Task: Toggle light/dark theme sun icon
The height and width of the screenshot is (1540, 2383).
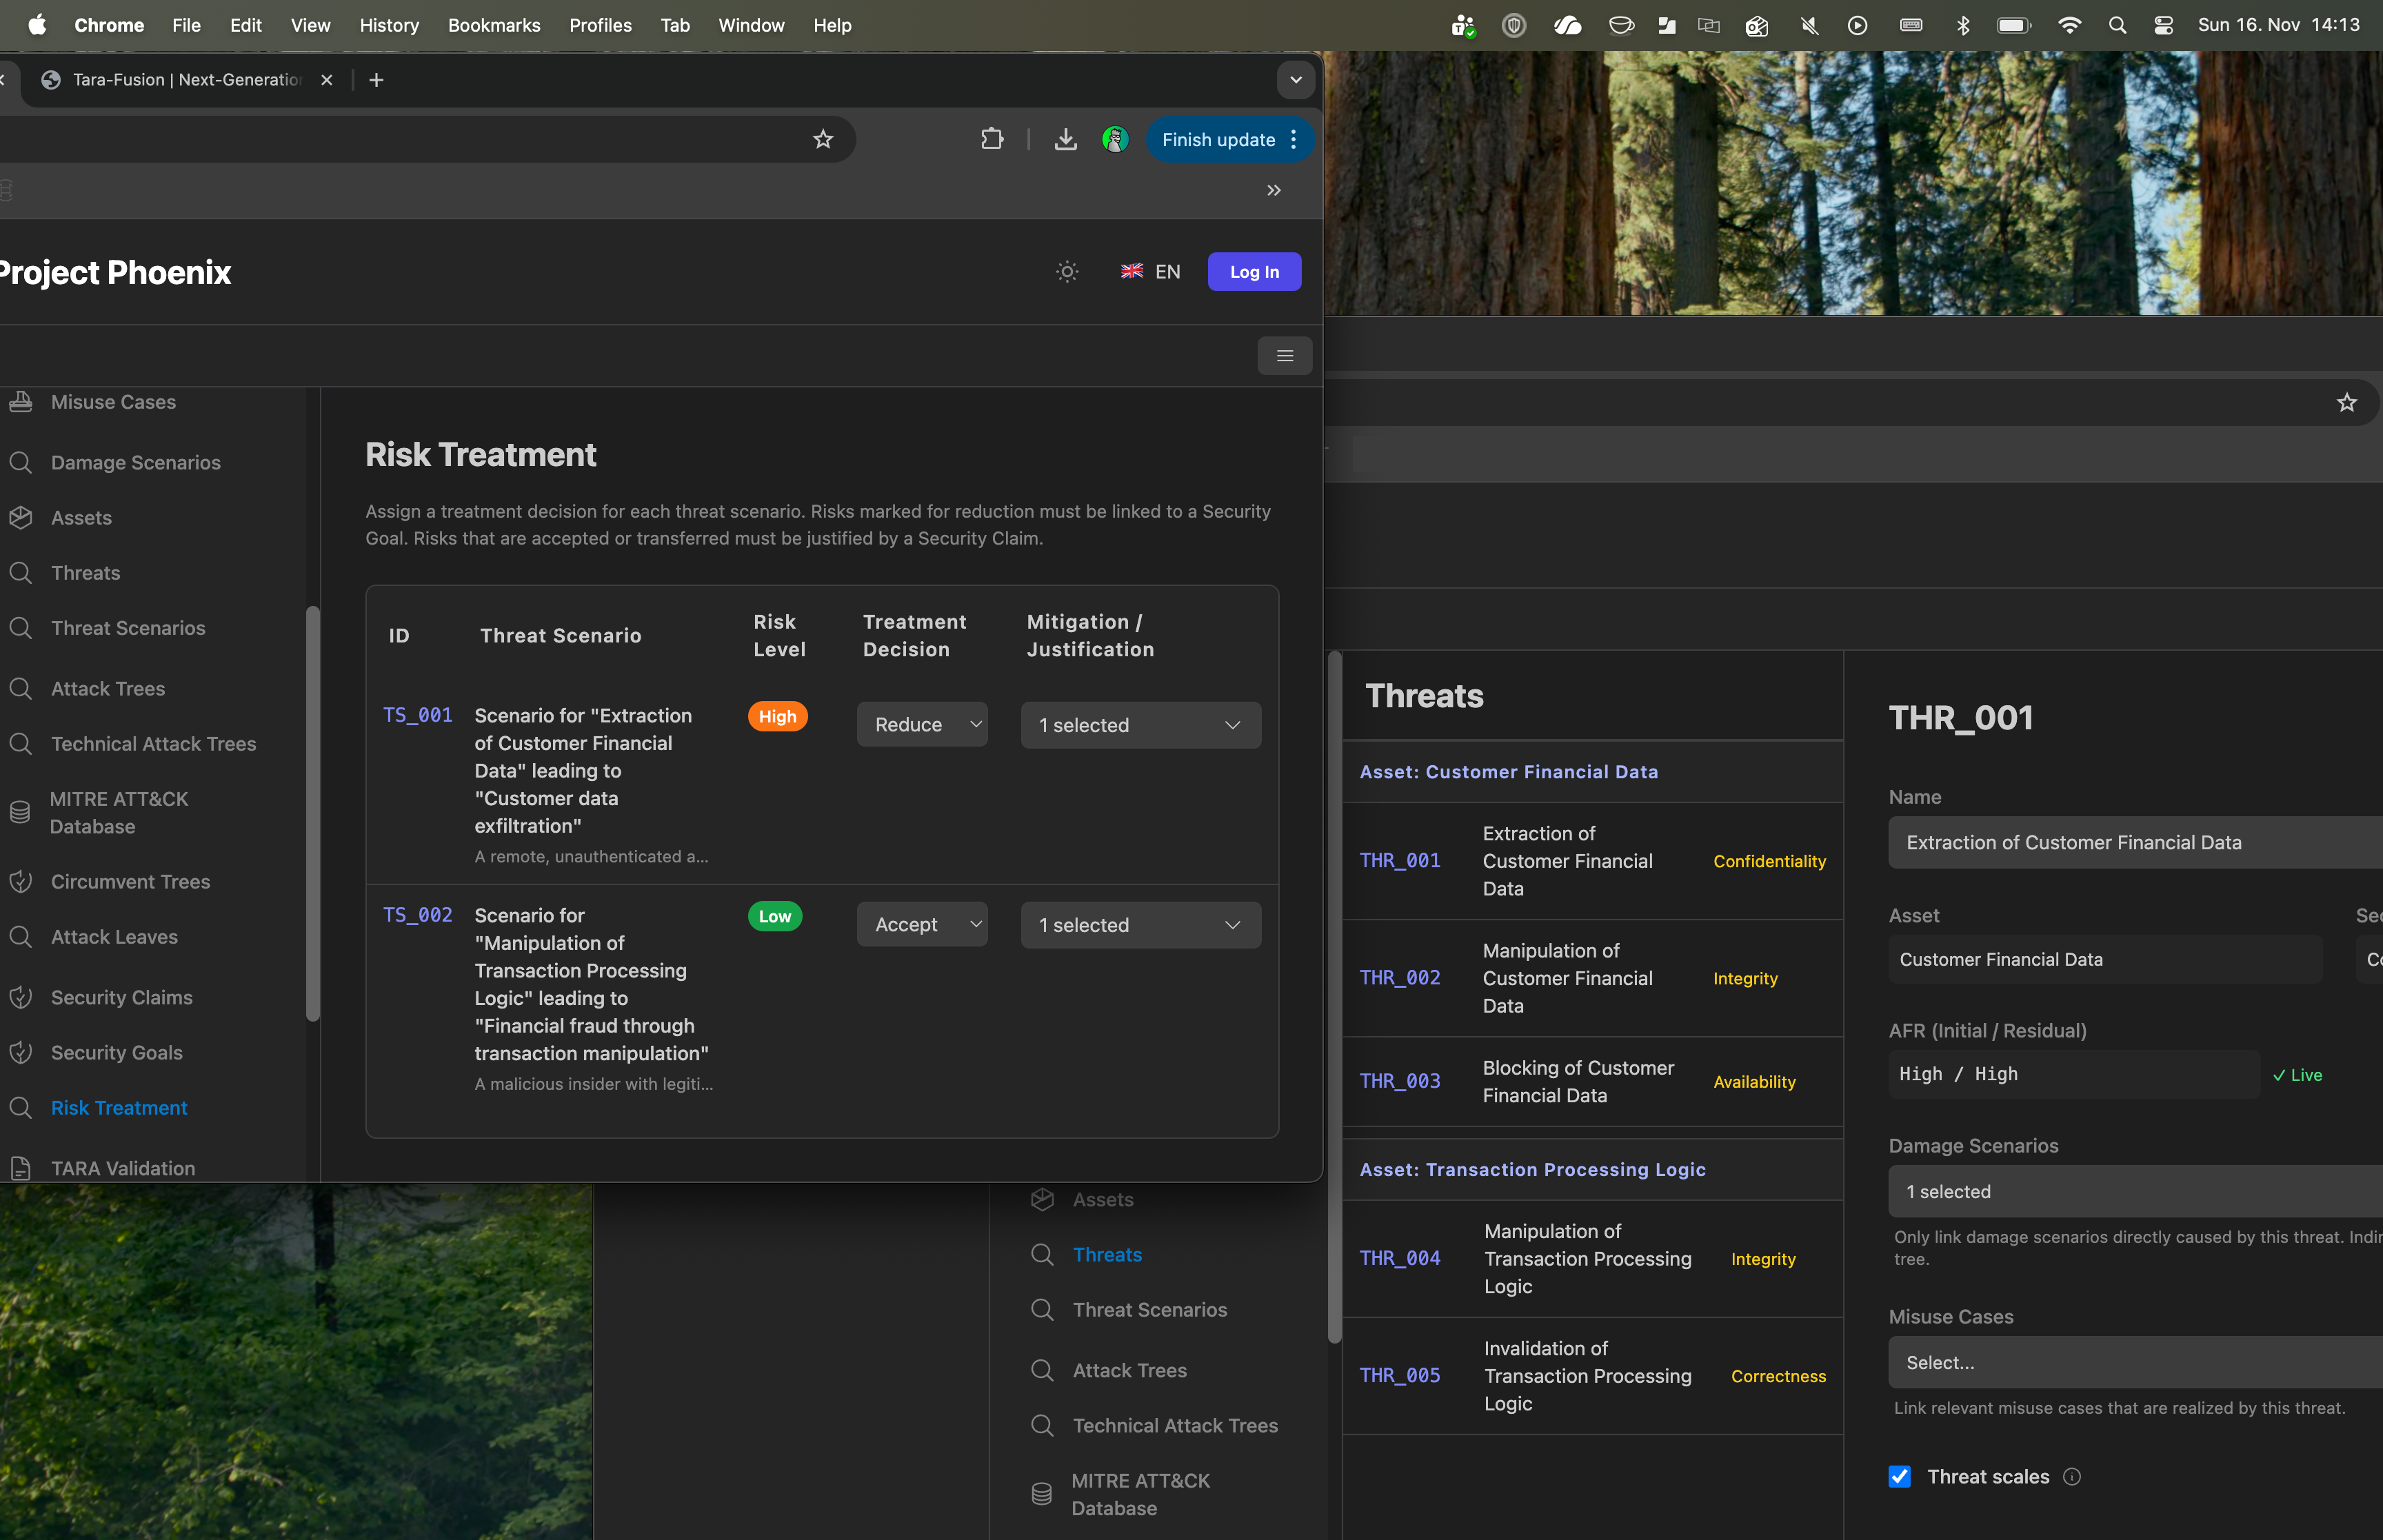Action: (1067, 272)
